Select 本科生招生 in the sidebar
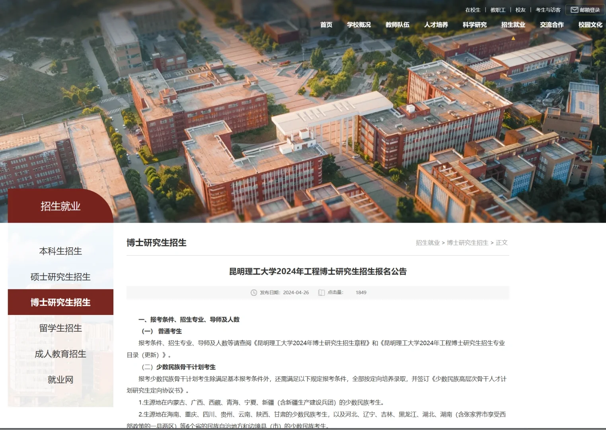Image resolution: width=606 pixels, height=430 pixels. pyautogui.click(x=60, y=251)
